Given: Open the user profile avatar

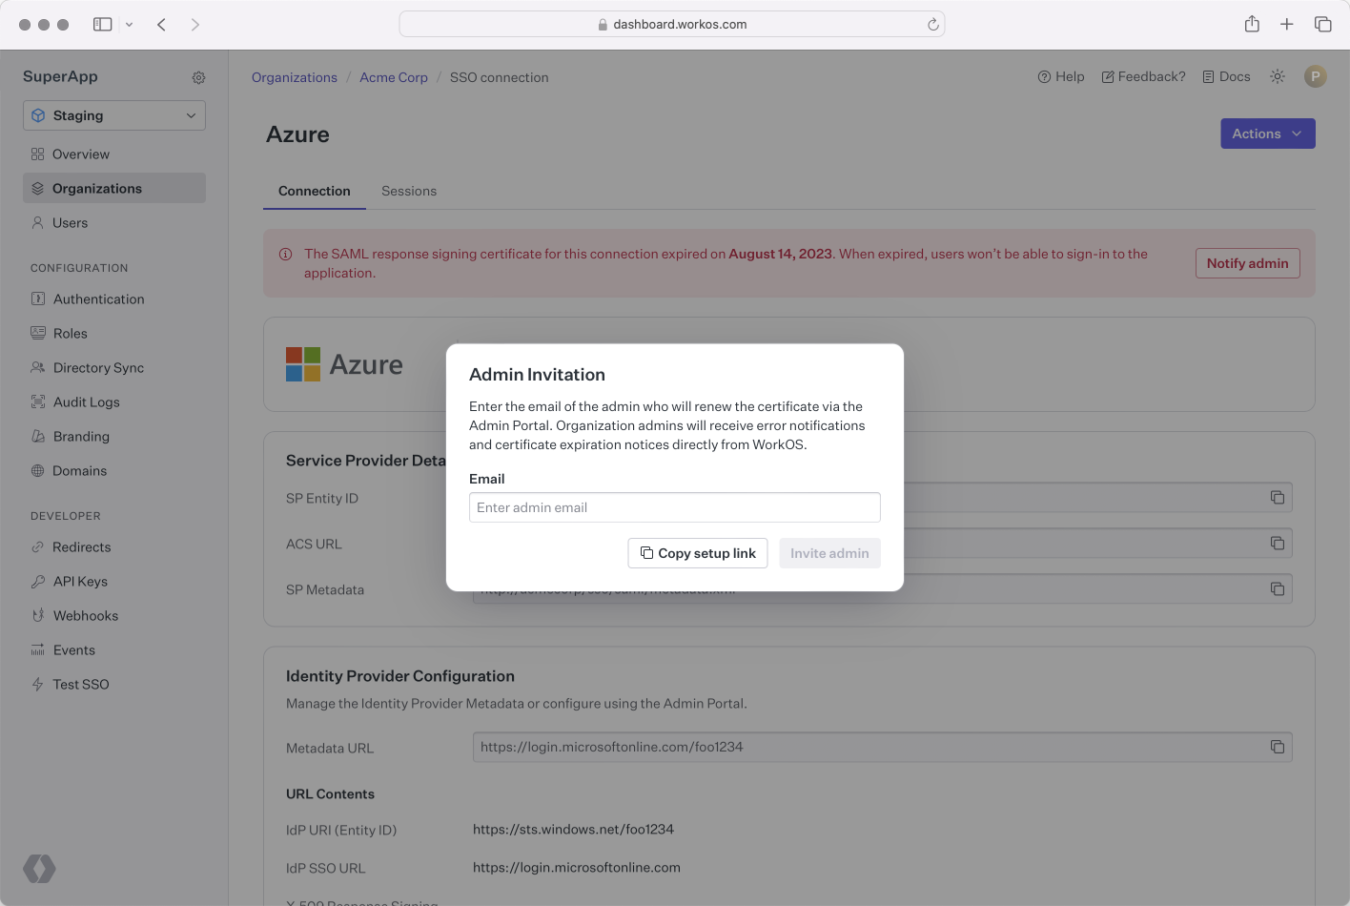Looking at the screenshot, I should pos(1315,76).
